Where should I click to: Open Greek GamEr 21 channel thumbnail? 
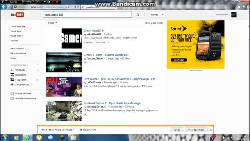click(71, 38)
